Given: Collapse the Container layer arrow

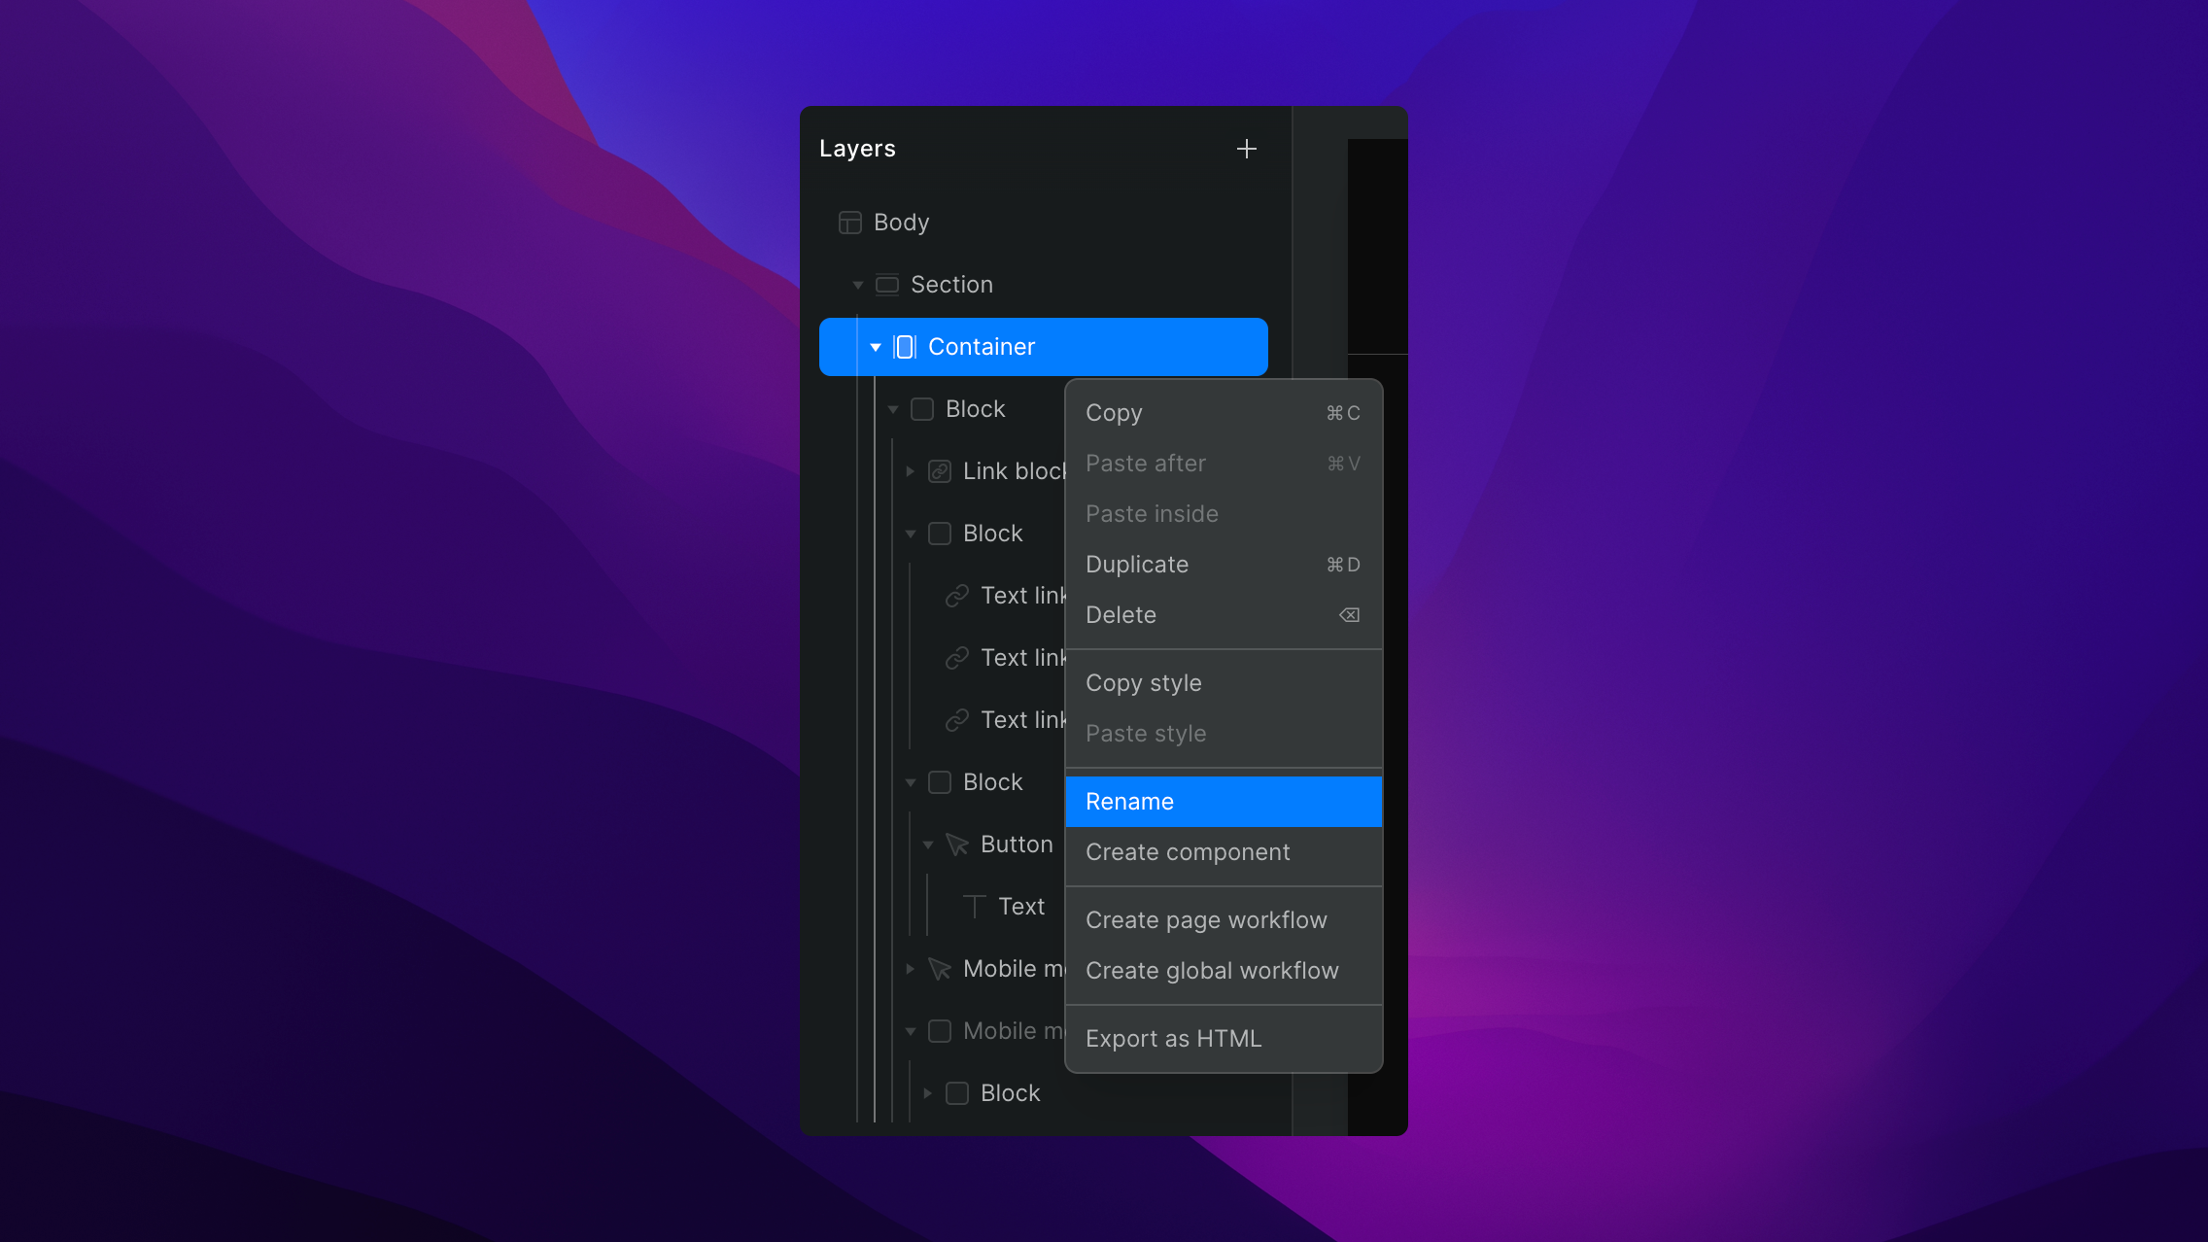Looking at the screenshot, I should tap(876, 347).
